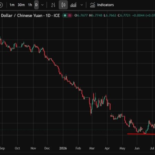Click the May label on time axis
The image size is (155, 155).
pos(122,148)
